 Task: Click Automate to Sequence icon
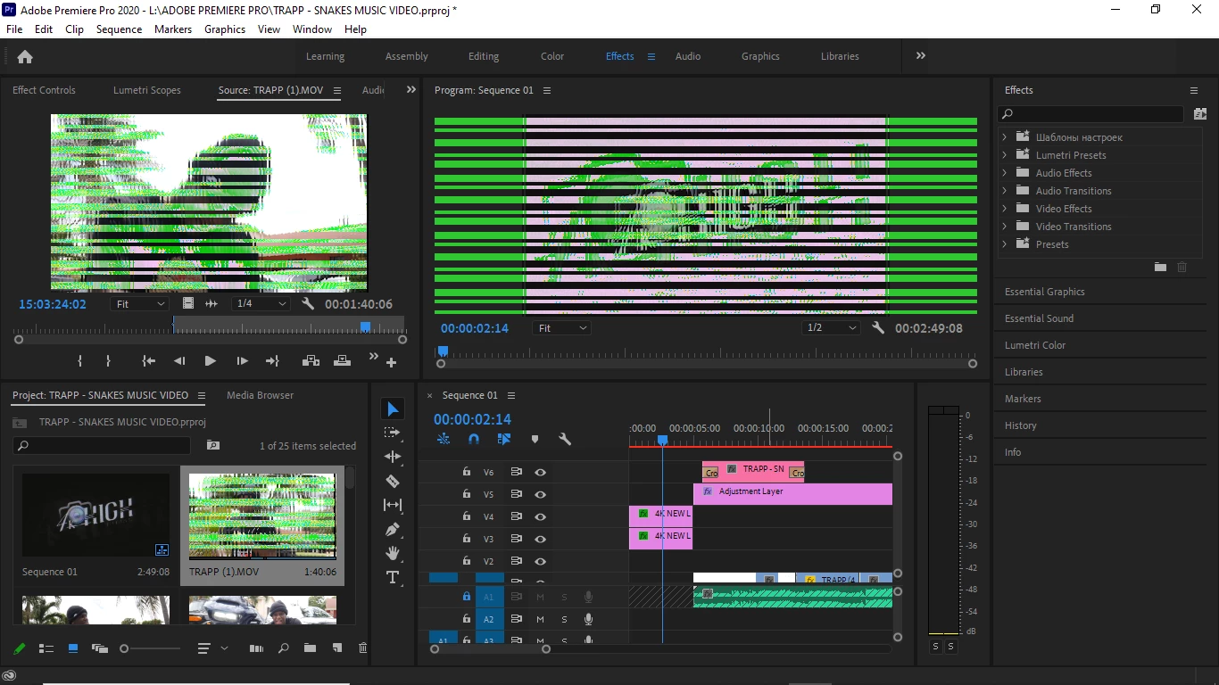coord(256,648)
